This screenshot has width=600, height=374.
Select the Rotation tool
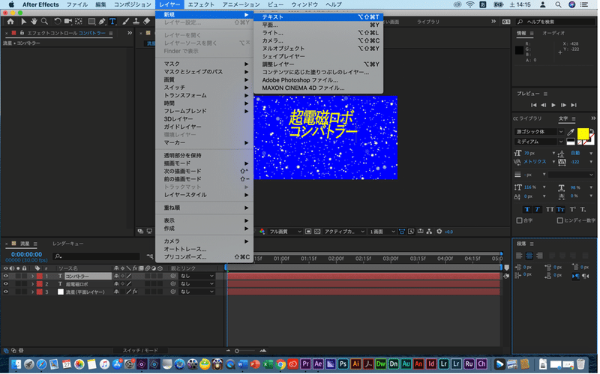(x=58, y=22)
